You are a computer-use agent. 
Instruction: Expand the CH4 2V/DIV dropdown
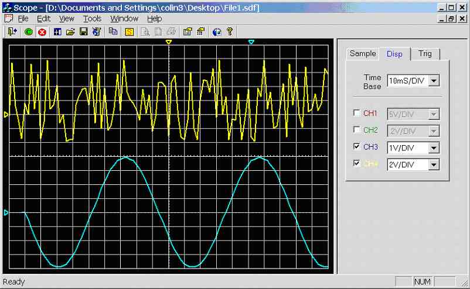[x=434, y=165]
